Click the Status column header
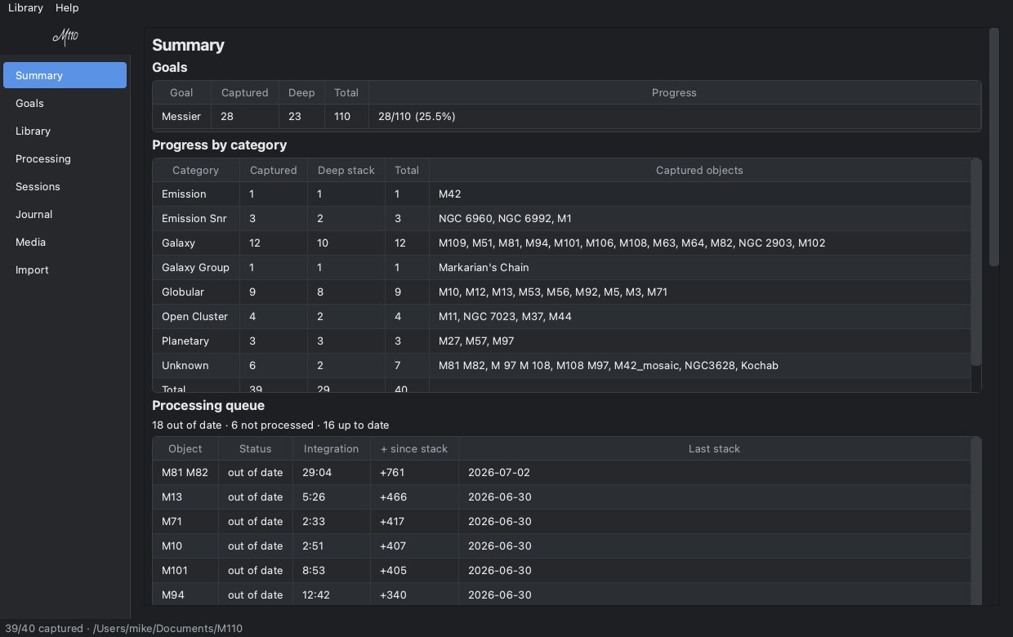Screen dimensions: 1013x637 [255, 448]
